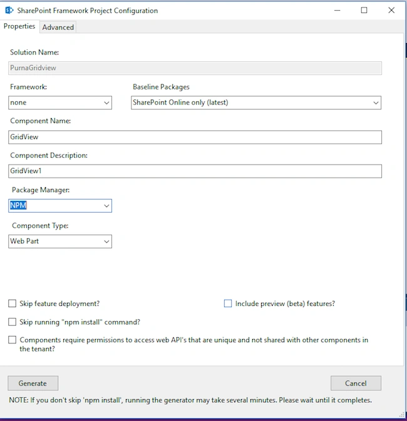Select the Properties tab
The height and width of the screenshot is (421, 407).
(x=19, y=26)
